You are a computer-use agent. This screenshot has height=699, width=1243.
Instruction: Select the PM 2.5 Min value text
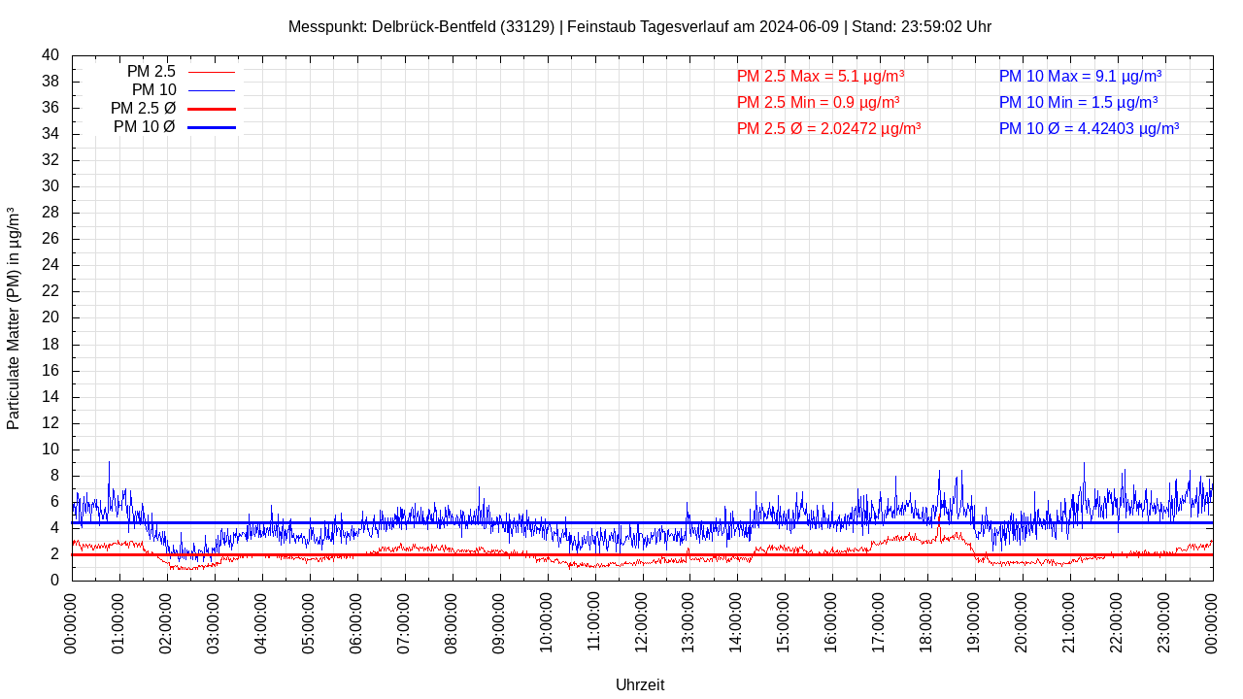pyautogui.click(x=818, y=102)
